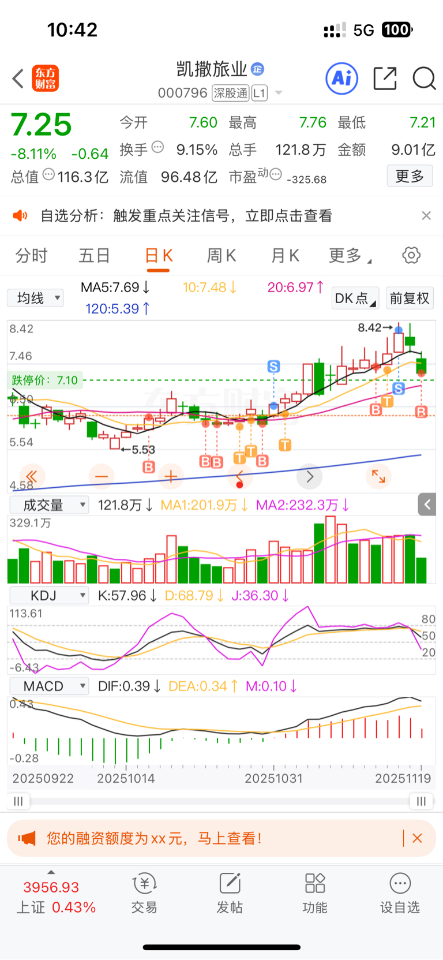Open the DK点 selector
Screen dimensions: 443x960
pyautogui.click(x=355, y=298)
